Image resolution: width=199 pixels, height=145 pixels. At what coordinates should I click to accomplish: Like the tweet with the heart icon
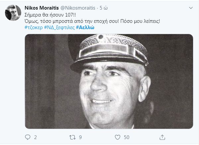[x=117, y=137]
